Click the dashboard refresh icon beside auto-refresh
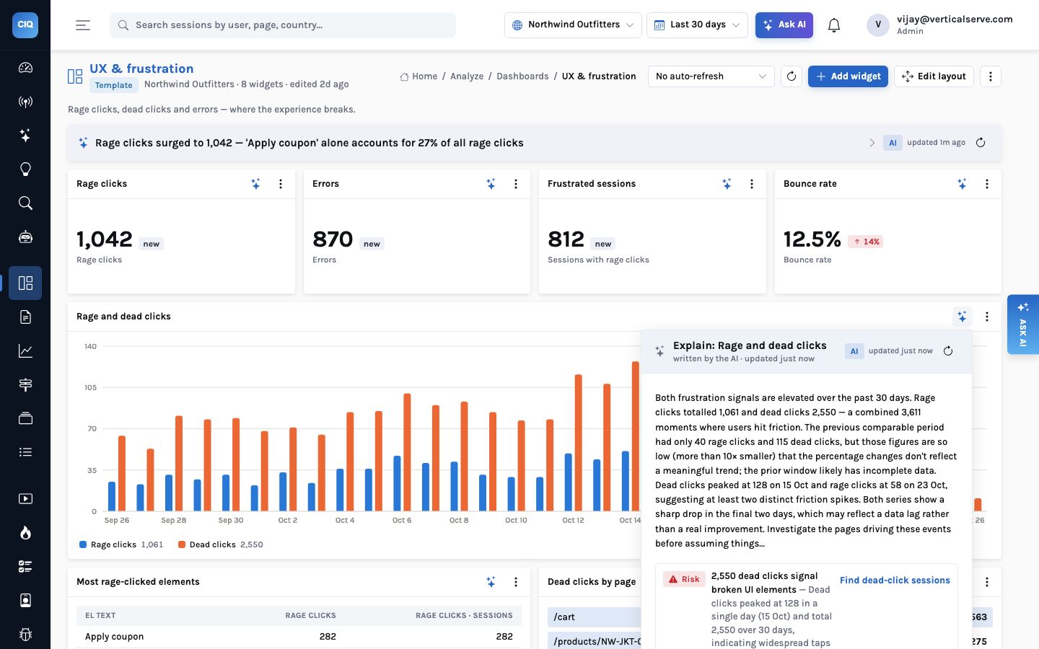 (x=792, y=76)
